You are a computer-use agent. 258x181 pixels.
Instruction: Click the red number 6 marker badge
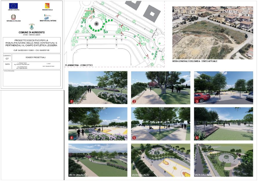(x=197, y=138)
